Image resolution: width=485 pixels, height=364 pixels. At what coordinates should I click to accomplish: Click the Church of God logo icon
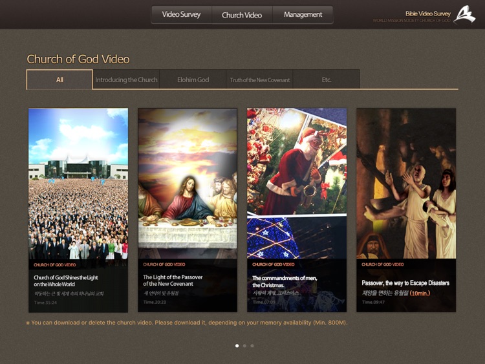(x=464, y=14)
